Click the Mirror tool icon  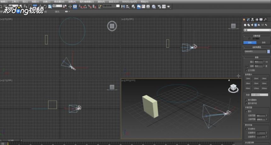123,7
